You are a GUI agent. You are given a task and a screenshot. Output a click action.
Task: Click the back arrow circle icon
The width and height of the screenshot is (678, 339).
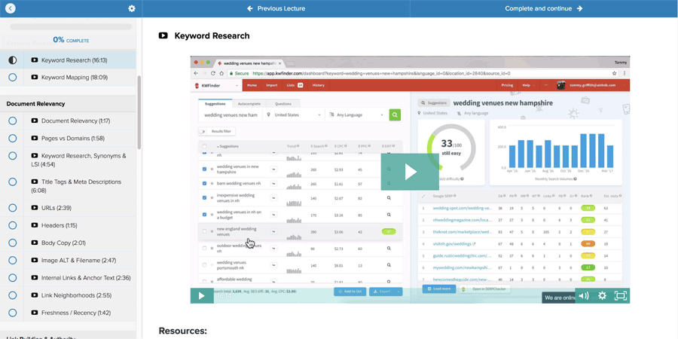coord(11,8)
